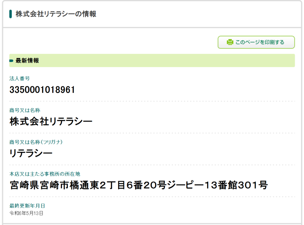This screenshot has width=304, height=225.
Task: Click the 商号又は名称 label
Action: pos(25,110)
